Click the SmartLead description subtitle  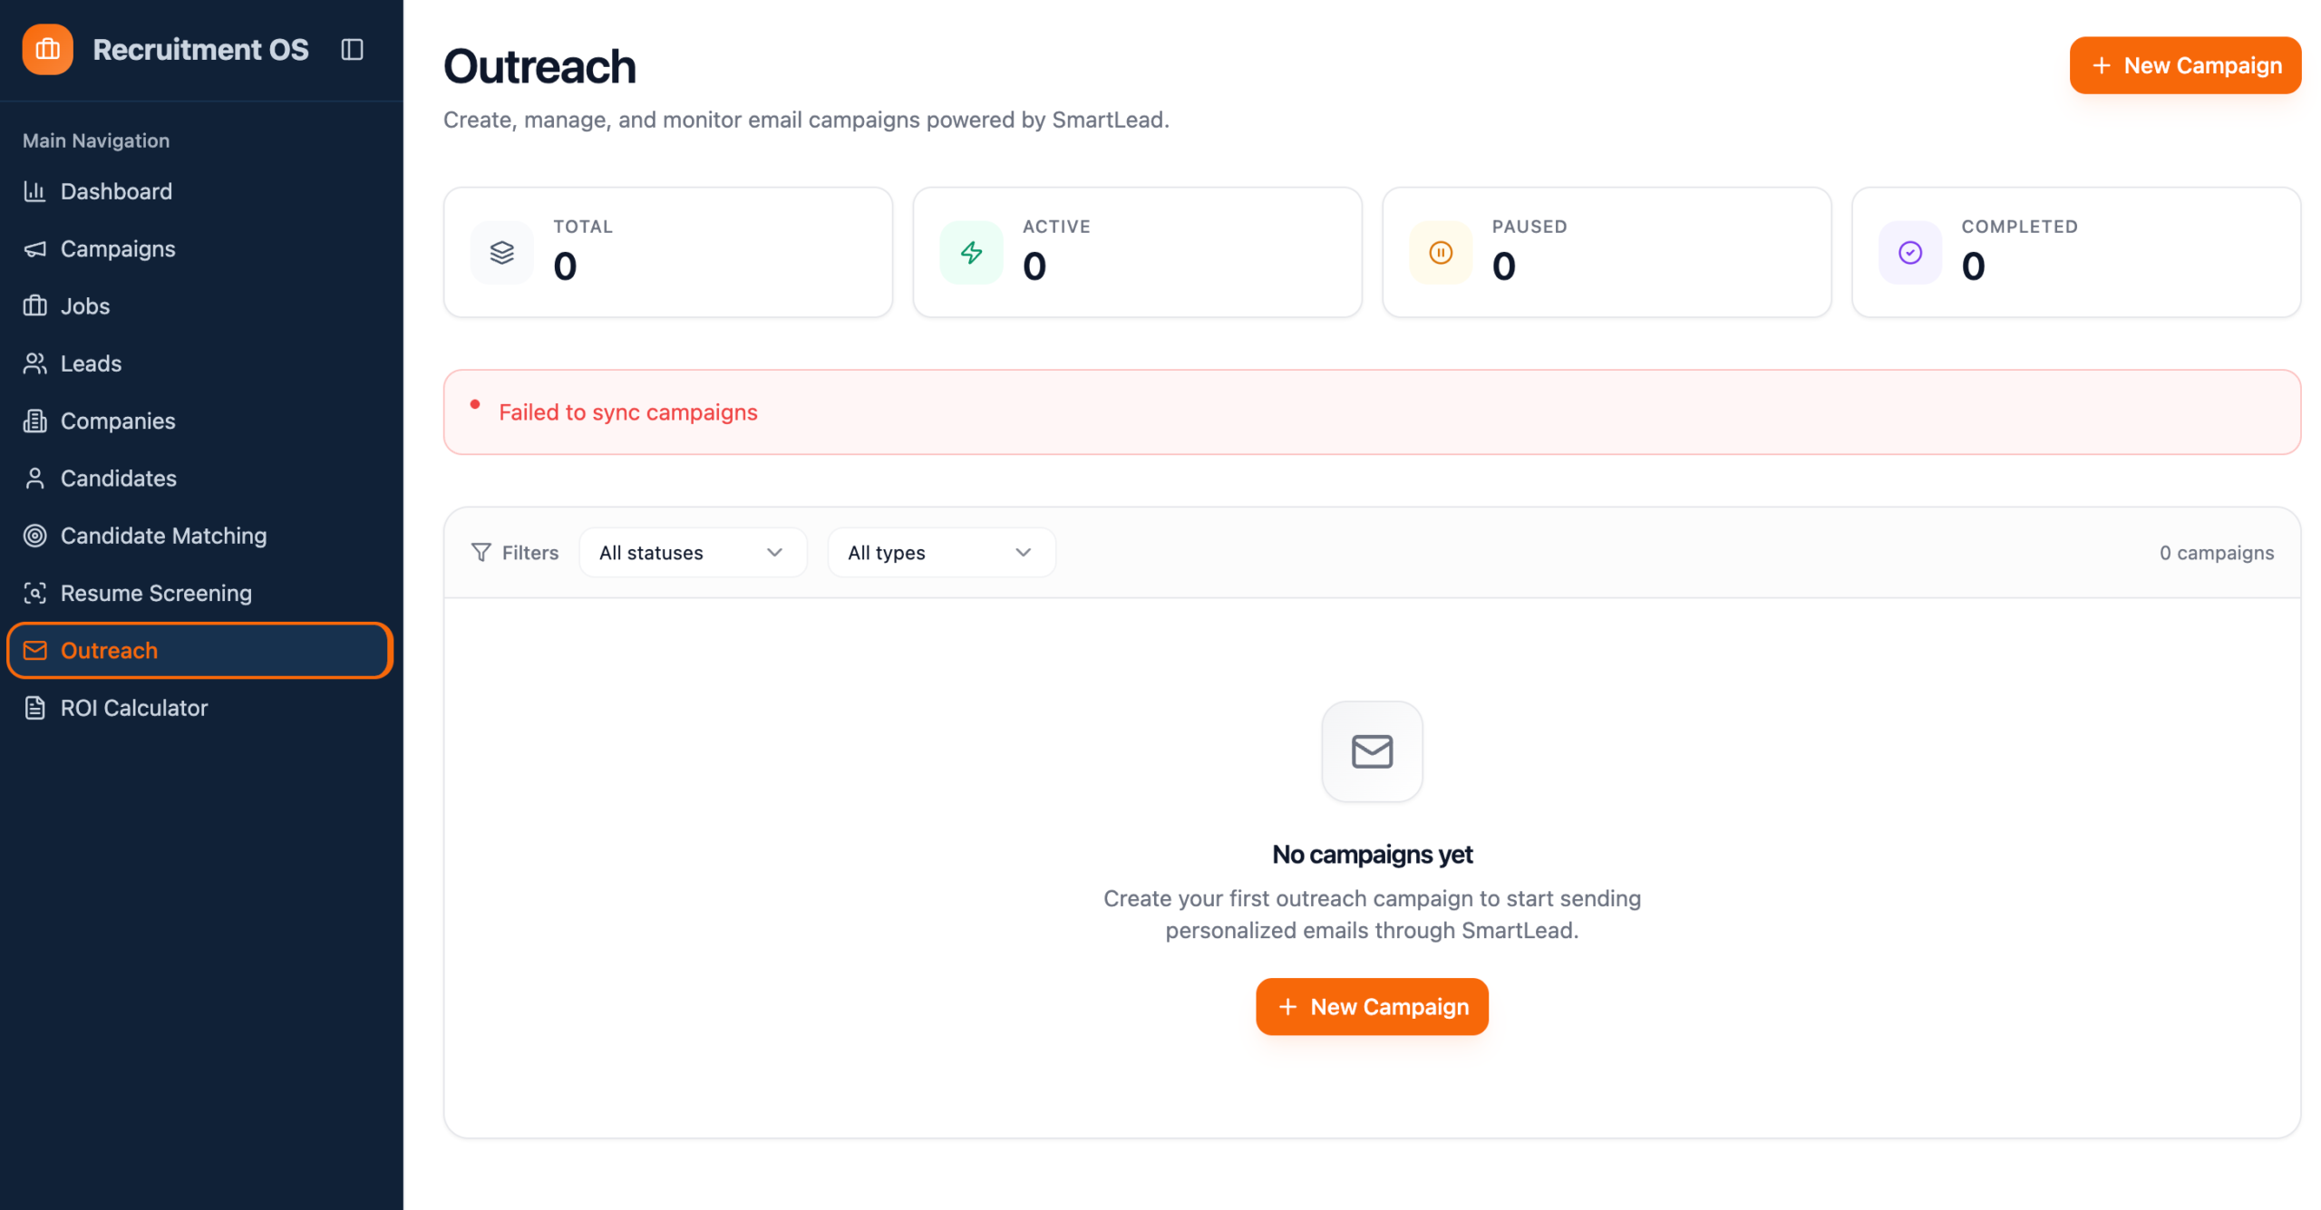[806, 120]
